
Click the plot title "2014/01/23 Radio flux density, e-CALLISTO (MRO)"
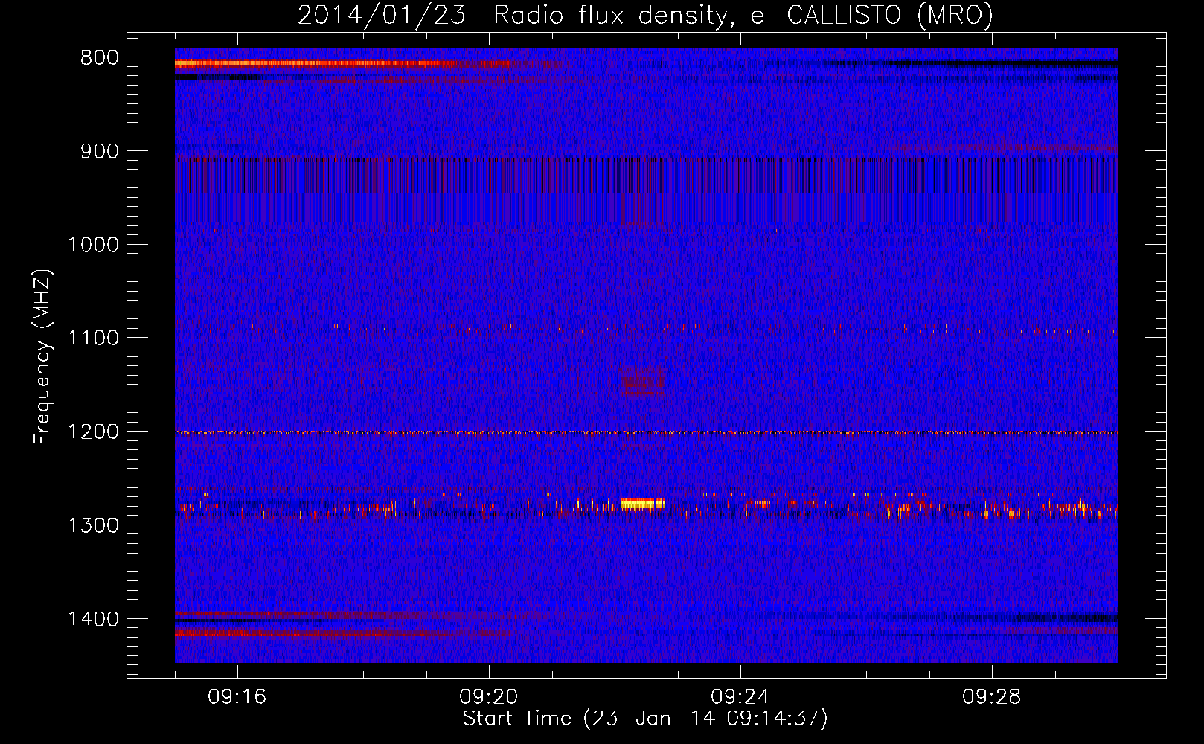pos(645,16)
